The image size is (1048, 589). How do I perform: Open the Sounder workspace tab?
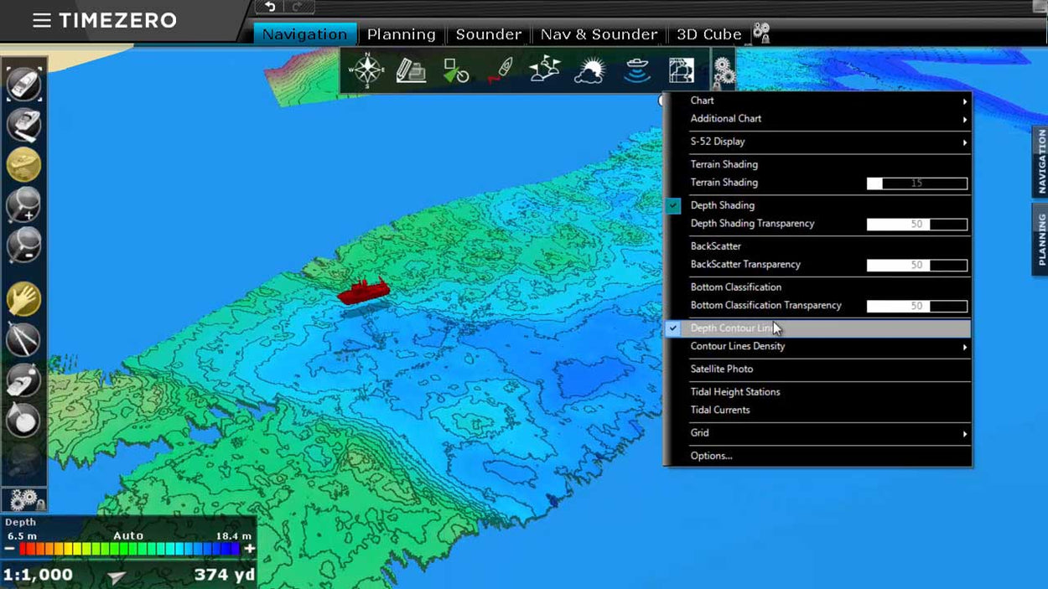click(489, 34)
